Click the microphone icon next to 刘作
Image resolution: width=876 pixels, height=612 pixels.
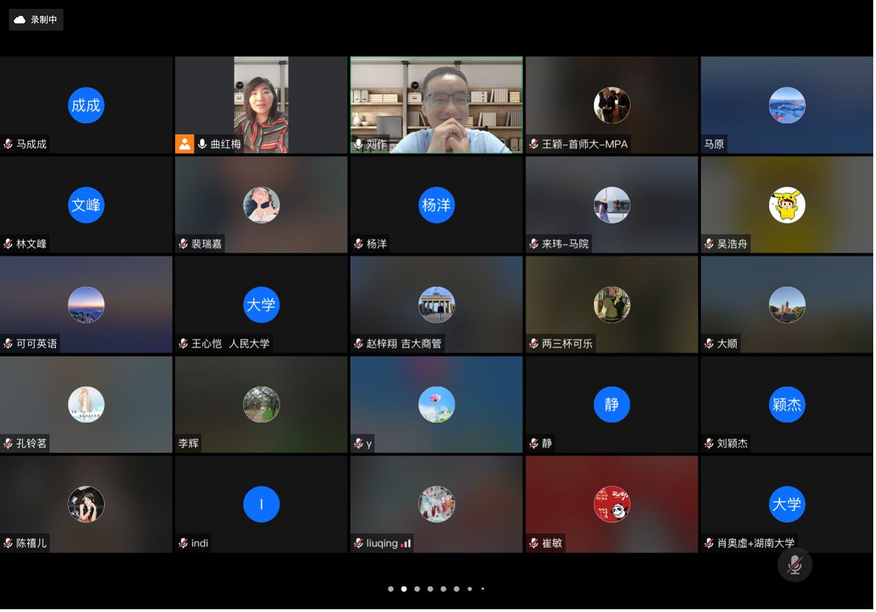click(358, 145)
